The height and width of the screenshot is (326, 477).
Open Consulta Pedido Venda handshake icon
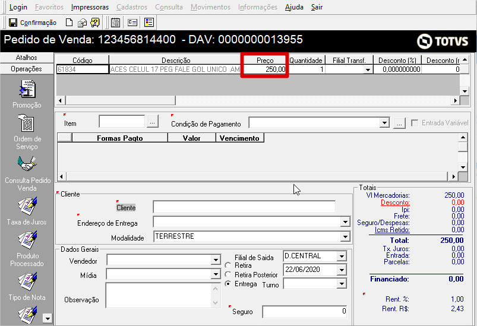tap(27, 164)
